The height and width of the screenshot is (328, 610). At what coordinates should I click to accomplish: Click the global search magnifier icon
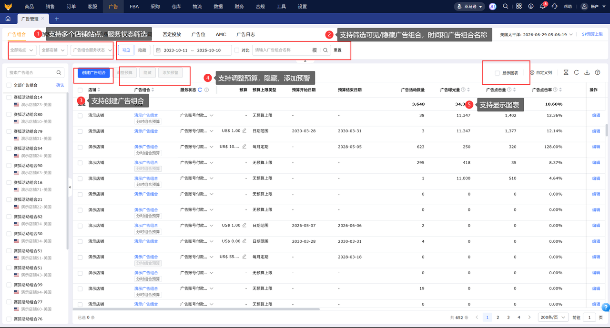coord(506,6)
